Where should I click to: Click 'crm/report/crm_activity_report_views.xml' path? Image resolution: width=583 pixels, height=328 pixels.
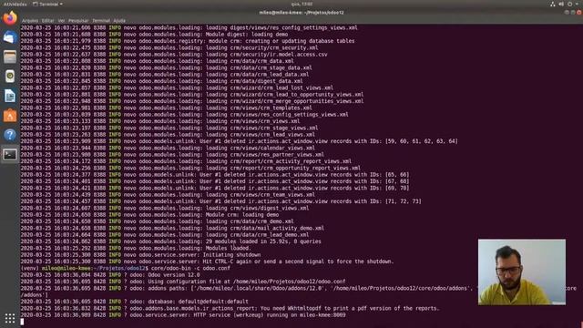[291, 161]
